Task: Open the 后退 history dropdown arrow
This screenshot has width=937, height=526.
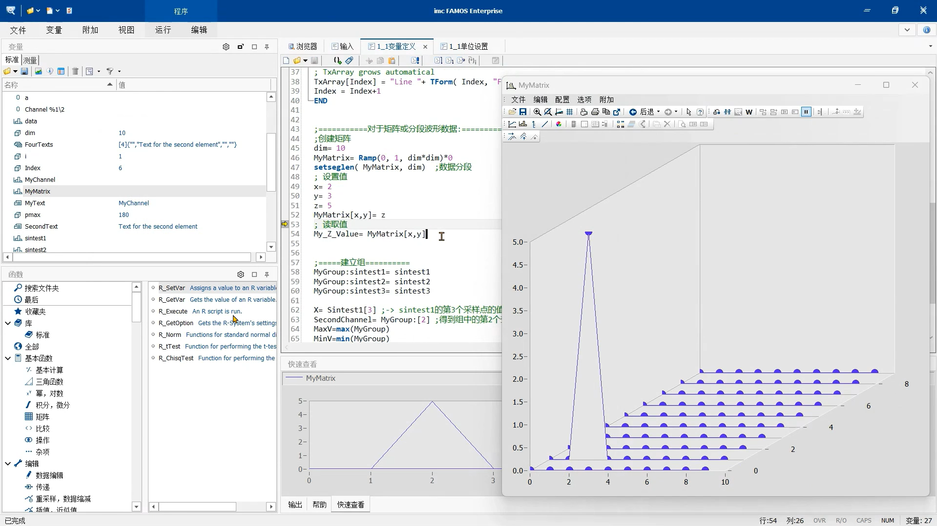Action: pos(658,112)
